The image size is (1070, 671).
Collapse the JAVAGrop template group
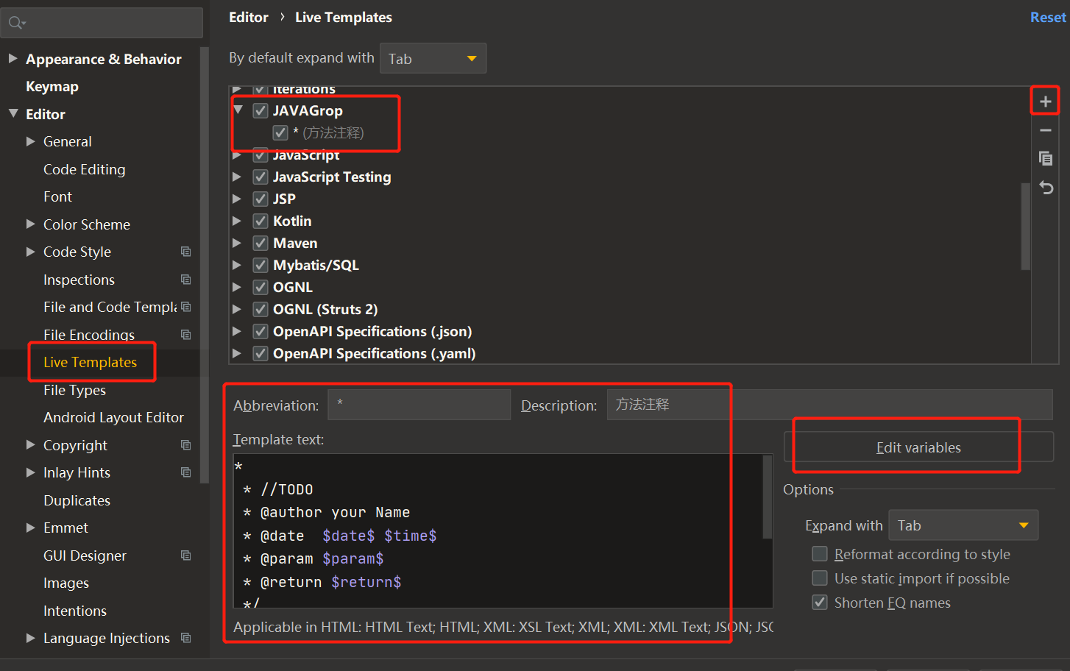238,110
